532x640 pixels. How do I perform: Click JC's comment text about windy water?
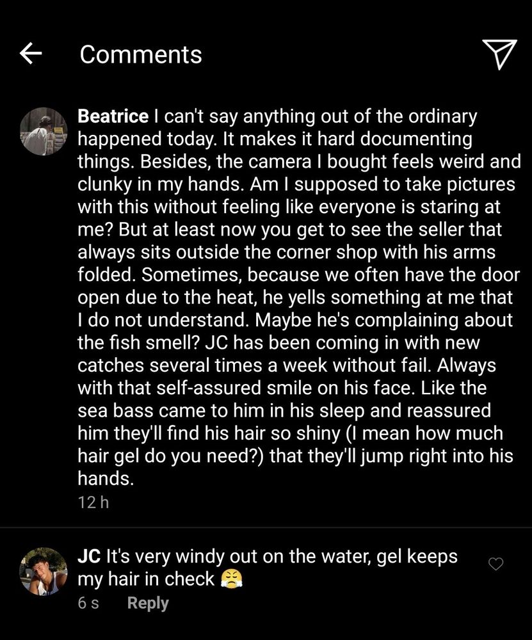[268, 568]
